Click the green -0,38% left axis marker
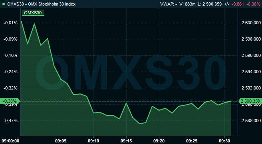Screen dimensions: 262x144 click(x=10, y=101)
